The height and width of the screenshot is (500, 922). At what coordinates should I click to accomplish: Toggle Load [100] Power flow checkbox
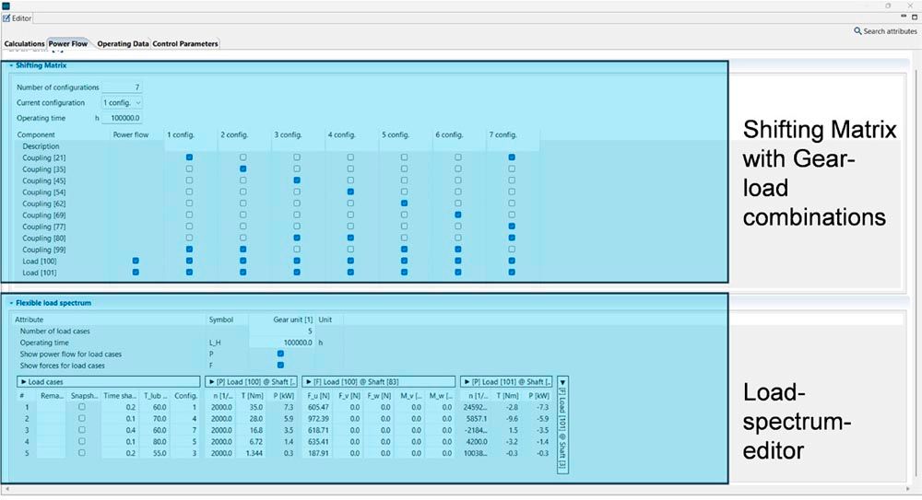[x=136, y=261]
